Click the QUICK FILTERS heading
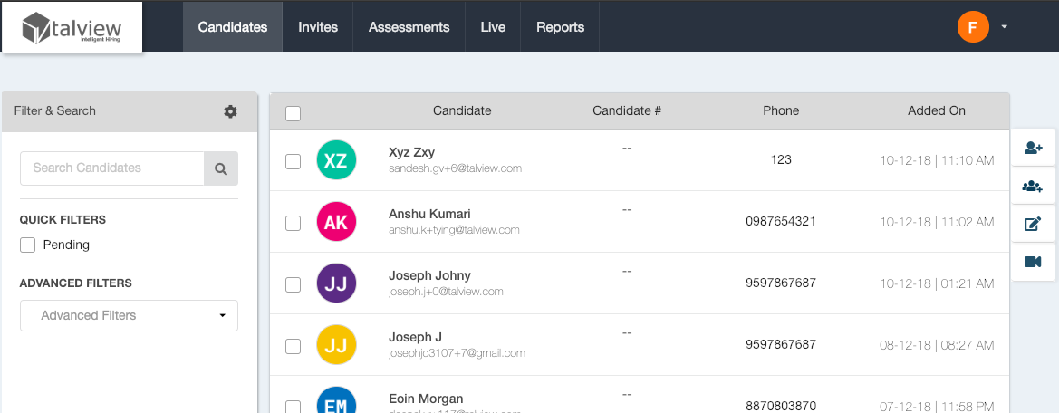 click(63, 220)
